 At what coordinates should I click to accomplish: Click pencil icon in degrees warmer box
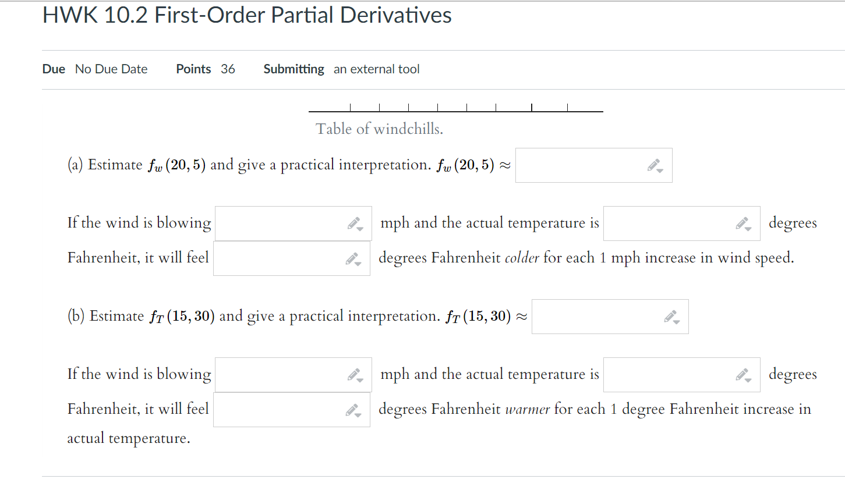(353, 409)
